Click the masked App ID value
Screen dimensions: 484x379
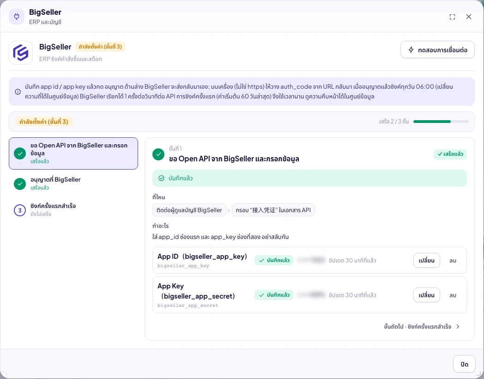tap(311, 260)
